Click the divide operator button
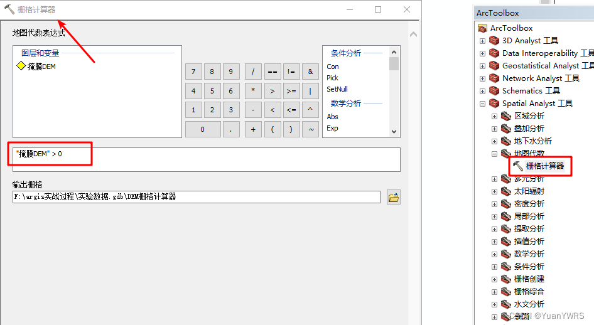Screen dimensions: 594x325 coord(253,72)
